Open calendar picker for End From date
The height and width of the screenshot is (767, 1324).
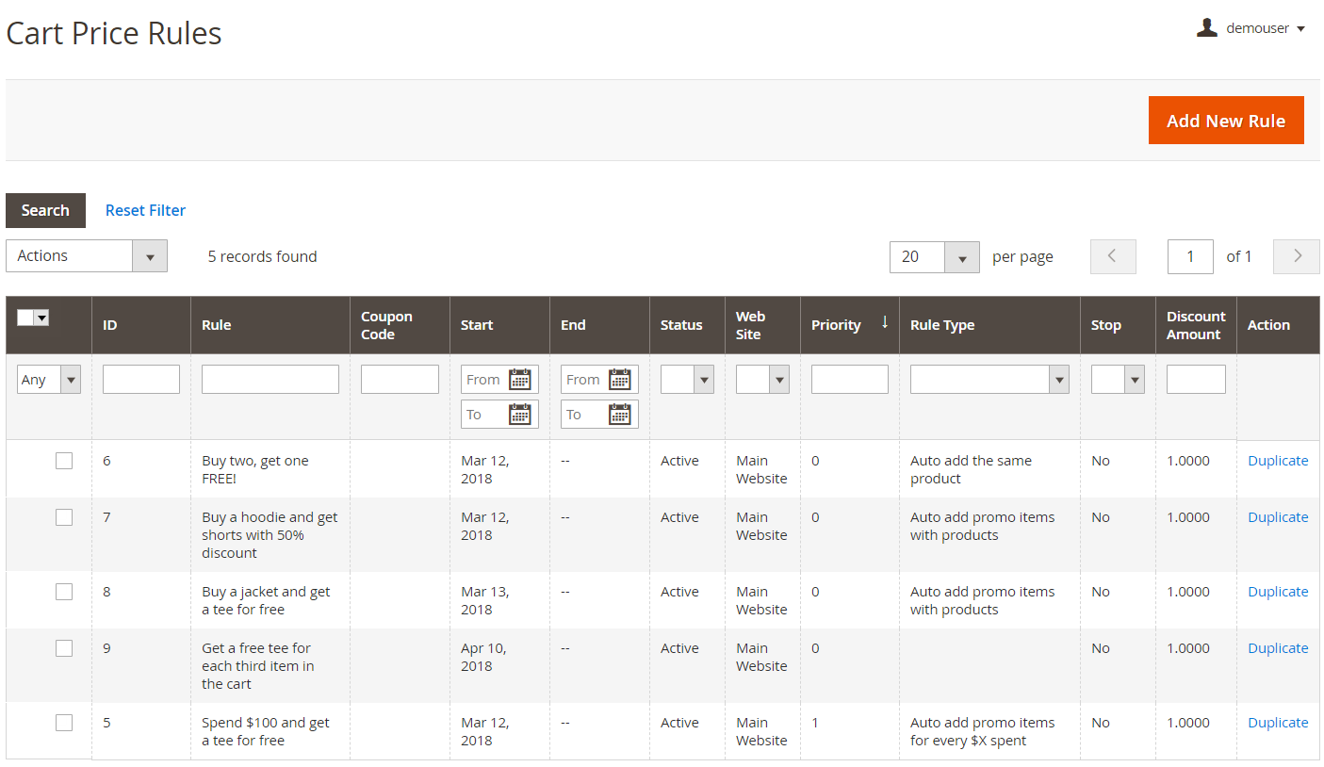pos(619,380)
